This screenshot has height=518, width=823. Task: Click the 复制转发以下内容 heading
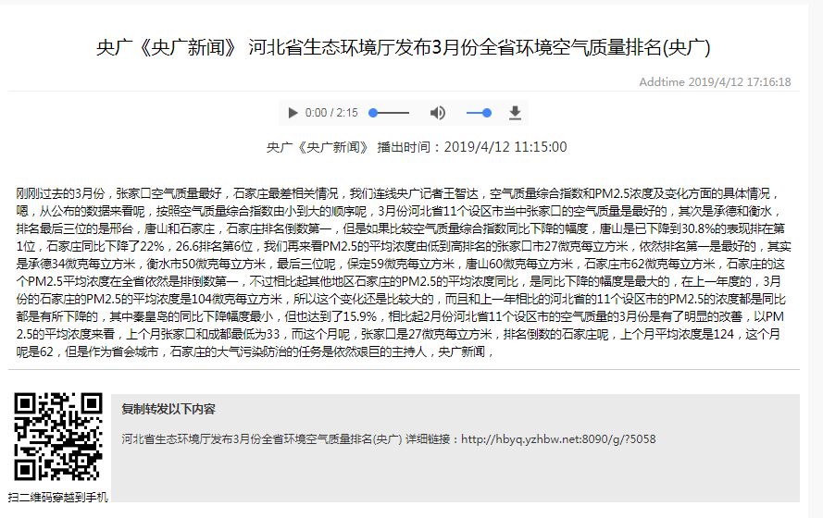(x=168, y=409)
